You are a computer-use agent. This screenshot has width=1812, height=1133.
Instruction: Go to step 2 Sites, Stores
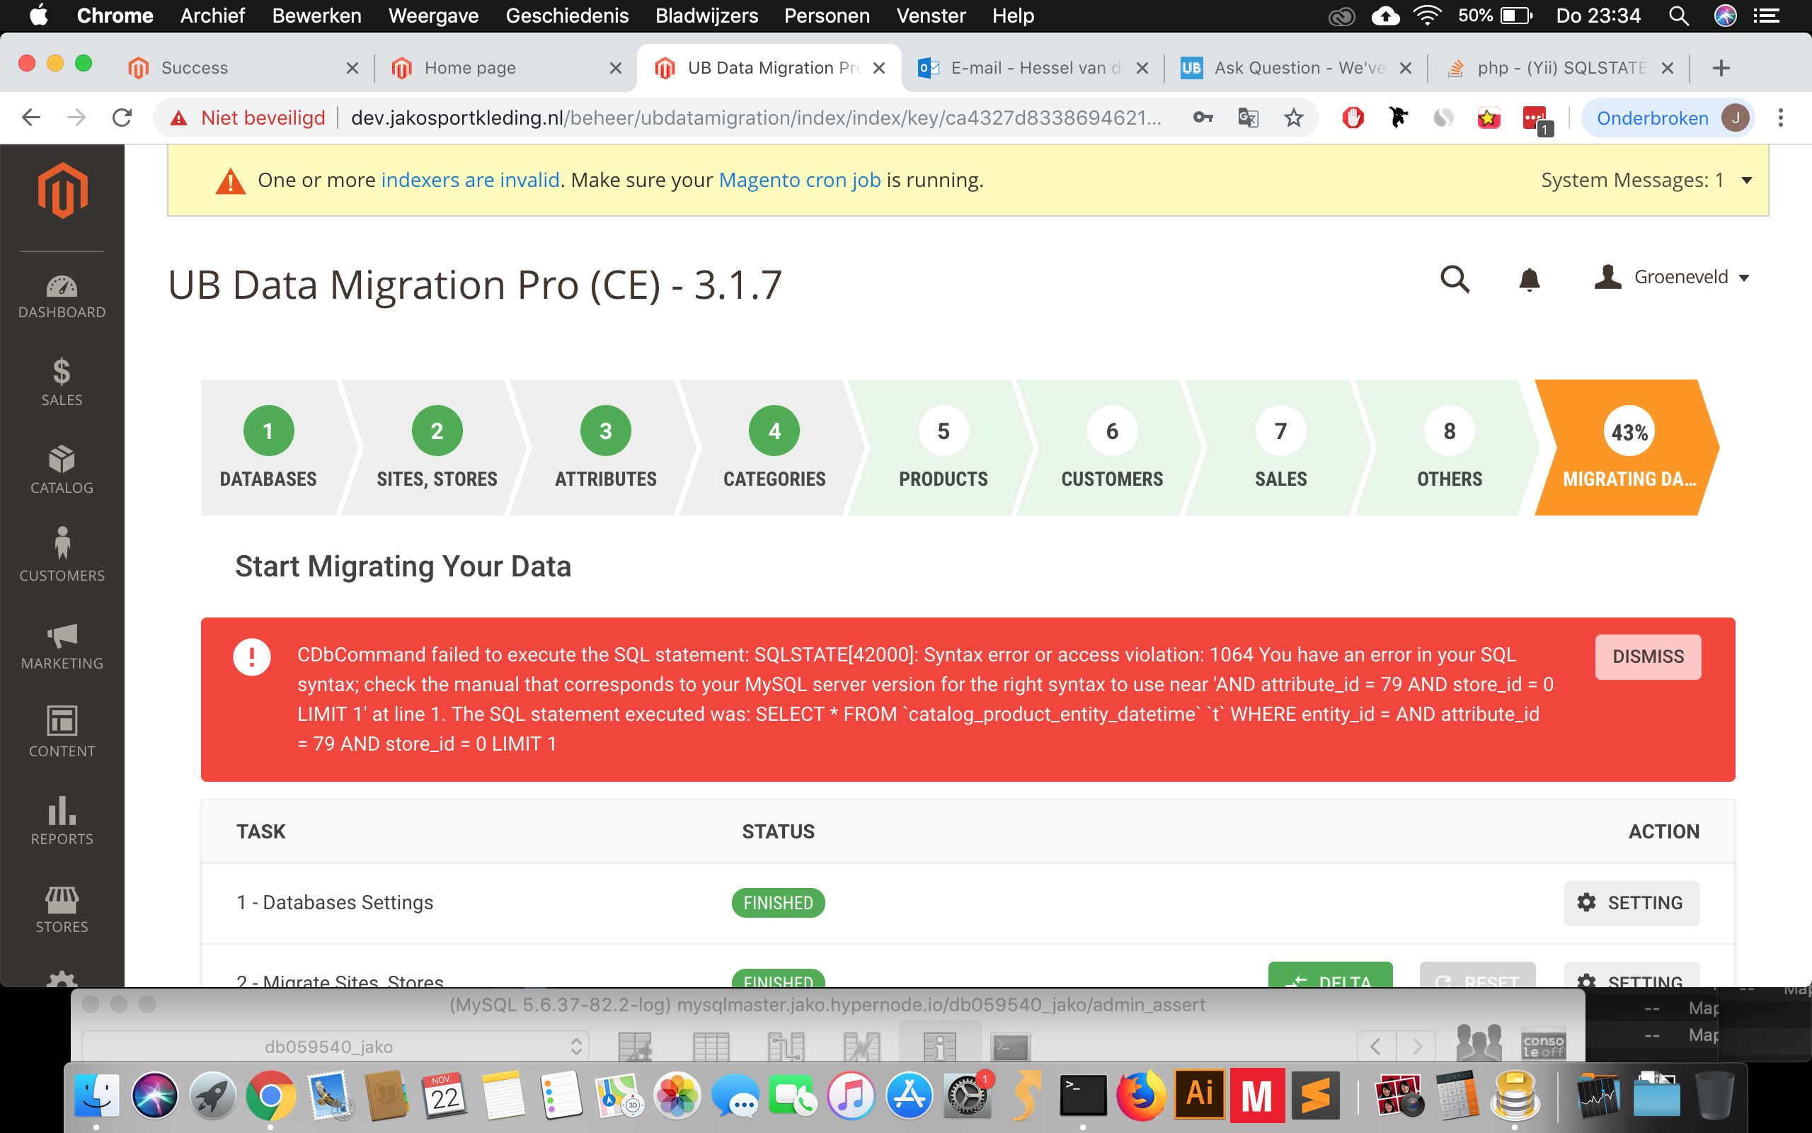437,447
